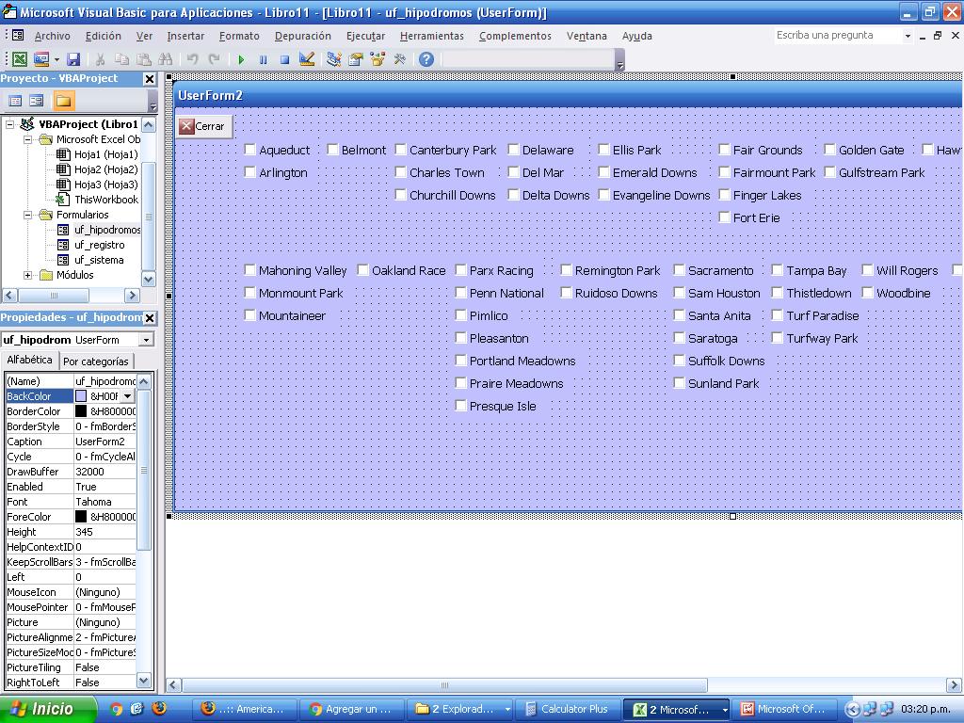Open the Herramientas menu
The height and width of the screenshot is (723, 964).
tap(431, 36)
